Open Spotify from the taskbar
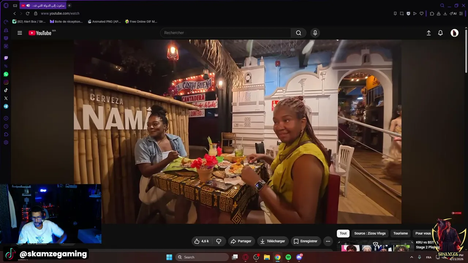Image resolution: width=468 pixels, height=263 pixels. tap(288, 257)
